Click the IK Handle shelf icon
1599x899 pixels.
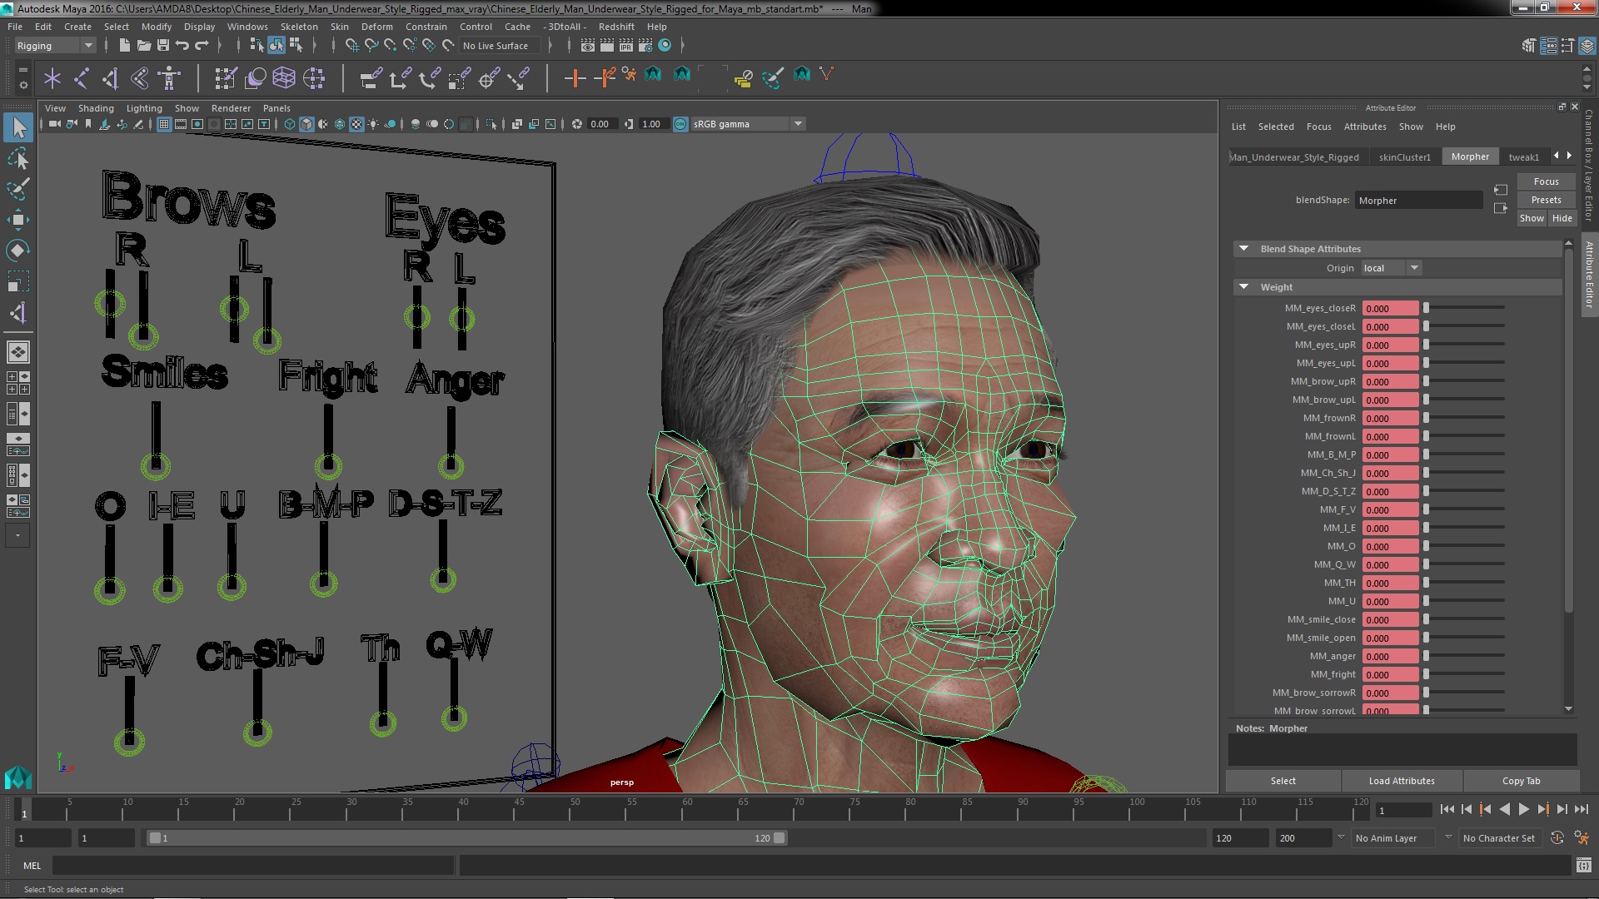(111, 78)
